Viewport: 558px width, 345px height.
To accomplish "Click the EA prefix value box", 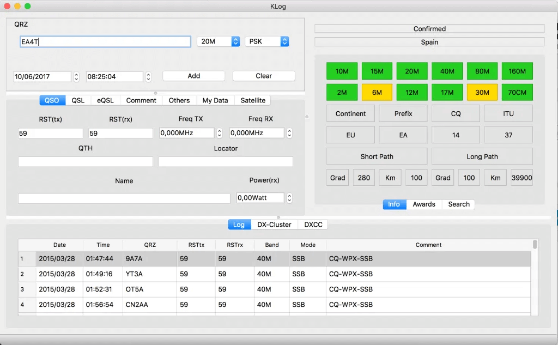I will coord(403,135).
